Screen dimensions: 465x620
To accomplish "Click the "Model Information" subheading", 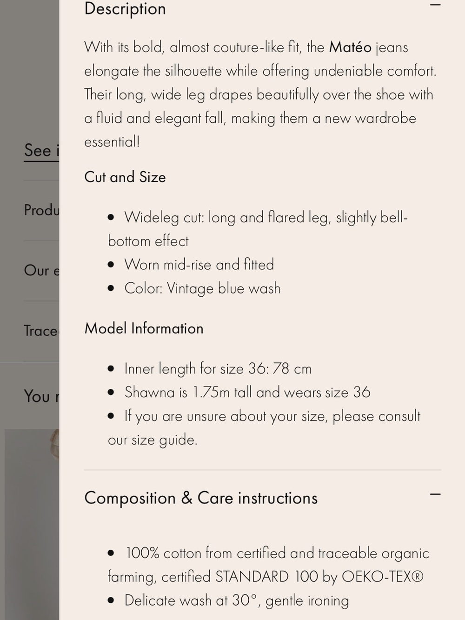I will coord(144,328).
